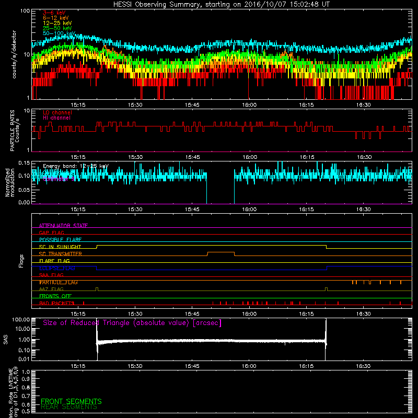
Task: Click the HESSI Observing Summary plot title
Action: [x=222, y=5]
